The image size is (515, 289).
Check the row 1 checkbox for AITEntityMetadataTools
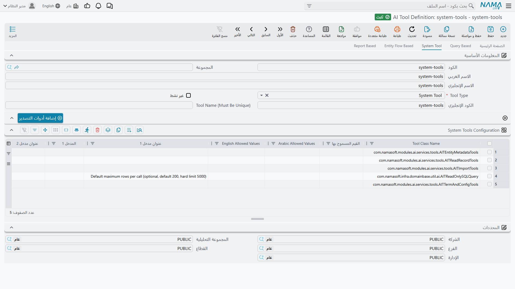[490, 152]
